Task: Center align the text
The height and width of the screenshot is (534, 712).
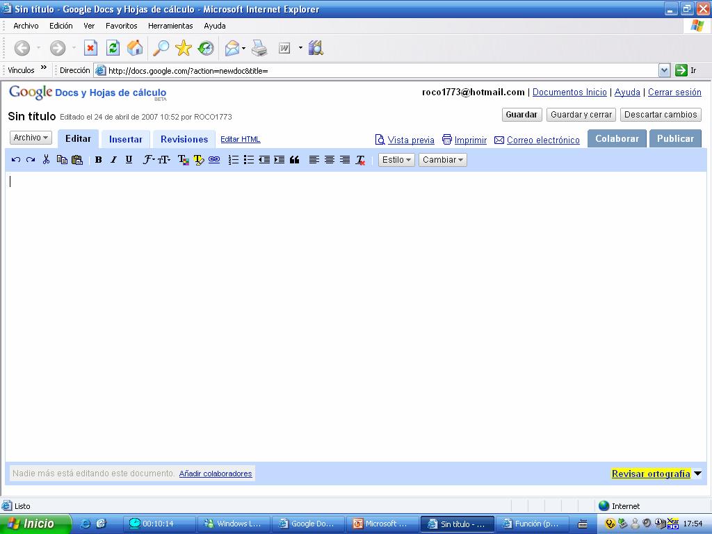Action: [x=329, y=160]
